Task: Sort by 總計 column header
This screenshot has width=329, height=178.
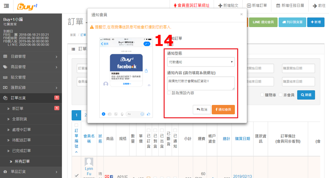Action: [x=227, y=139]
